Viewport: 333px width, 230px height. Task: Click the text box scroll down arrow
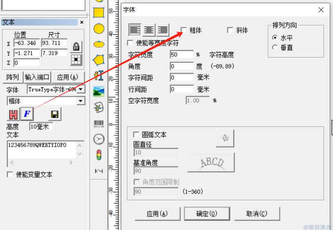(x=79, y=154)
